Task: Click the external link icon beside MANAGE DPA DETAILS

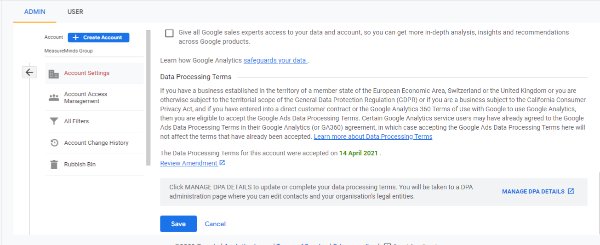Action: pos(571,192)
